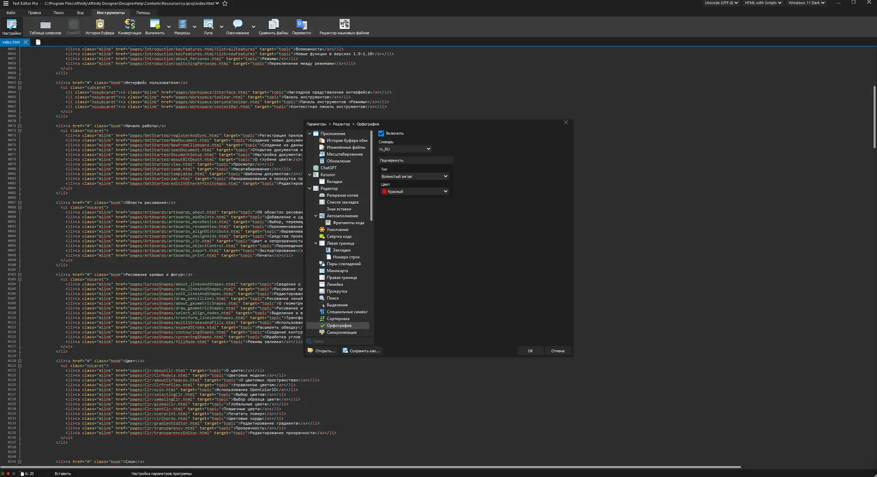This screenshot has height=477, width=877.
Task: Click the Сохранить как button
Action: 361,351
